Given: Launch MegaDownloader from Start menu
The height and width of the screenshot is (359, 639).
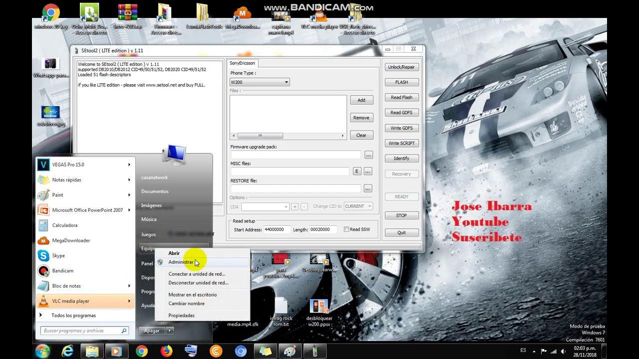Looking at the screenshot, I should pos(85,240).
